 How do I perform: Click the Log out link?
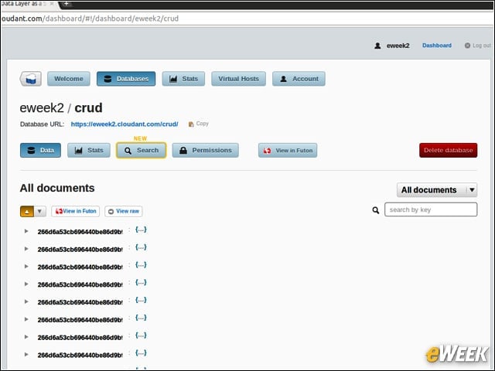pyautogui.click(x=478, y=46)
